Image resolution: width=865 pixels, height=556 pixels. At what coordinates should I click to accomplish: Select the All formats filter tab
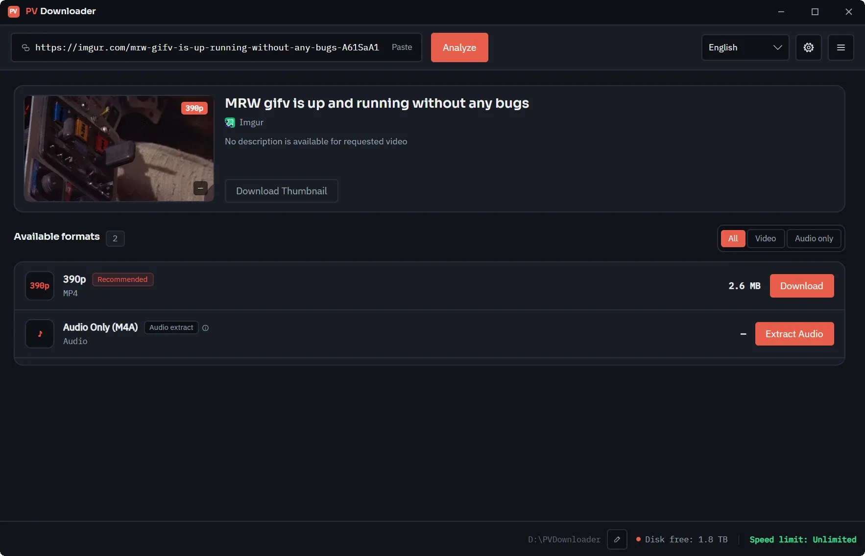pyautogui.click(x=733, y=238)
